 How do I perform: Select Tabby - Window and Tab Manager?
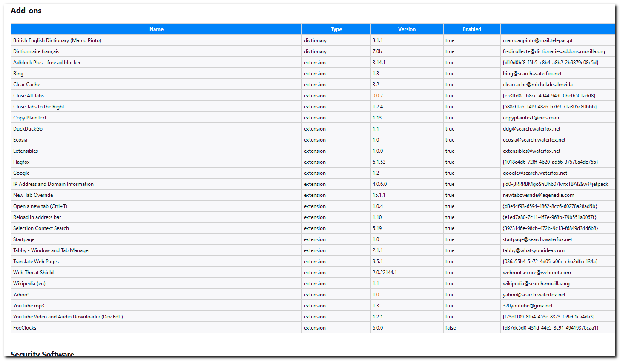pyautogui.click(x=52, y=250)
